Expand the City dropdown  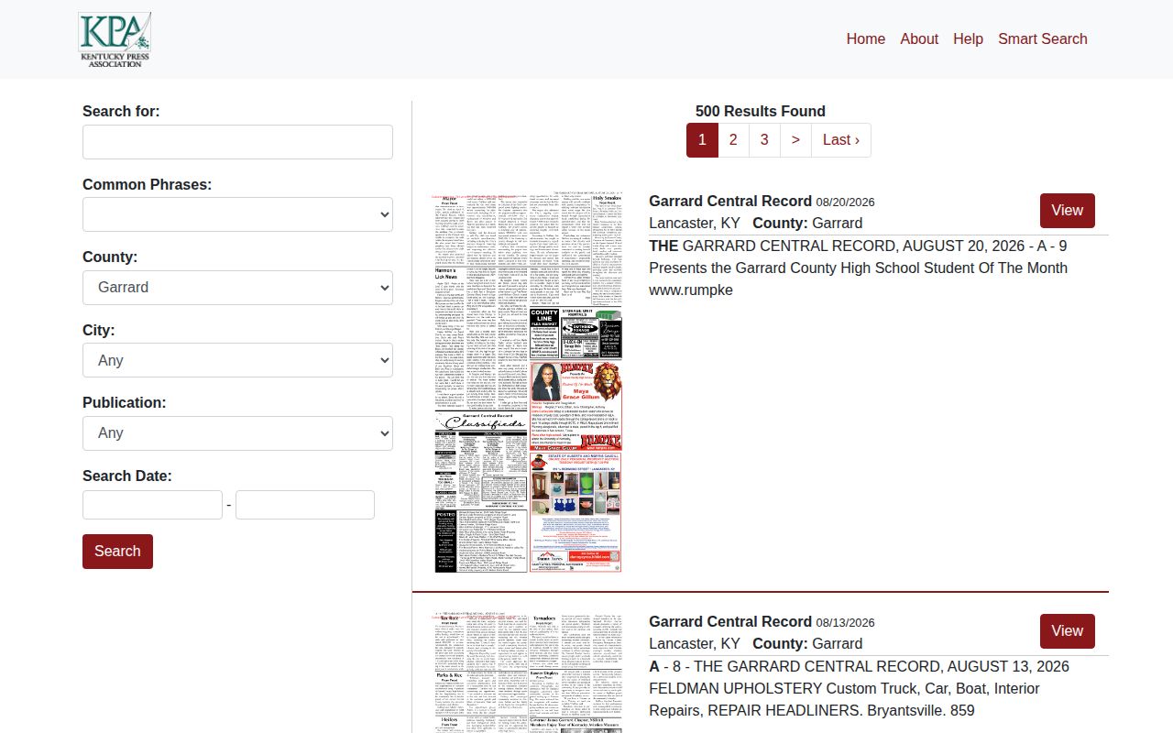[237, 360]
